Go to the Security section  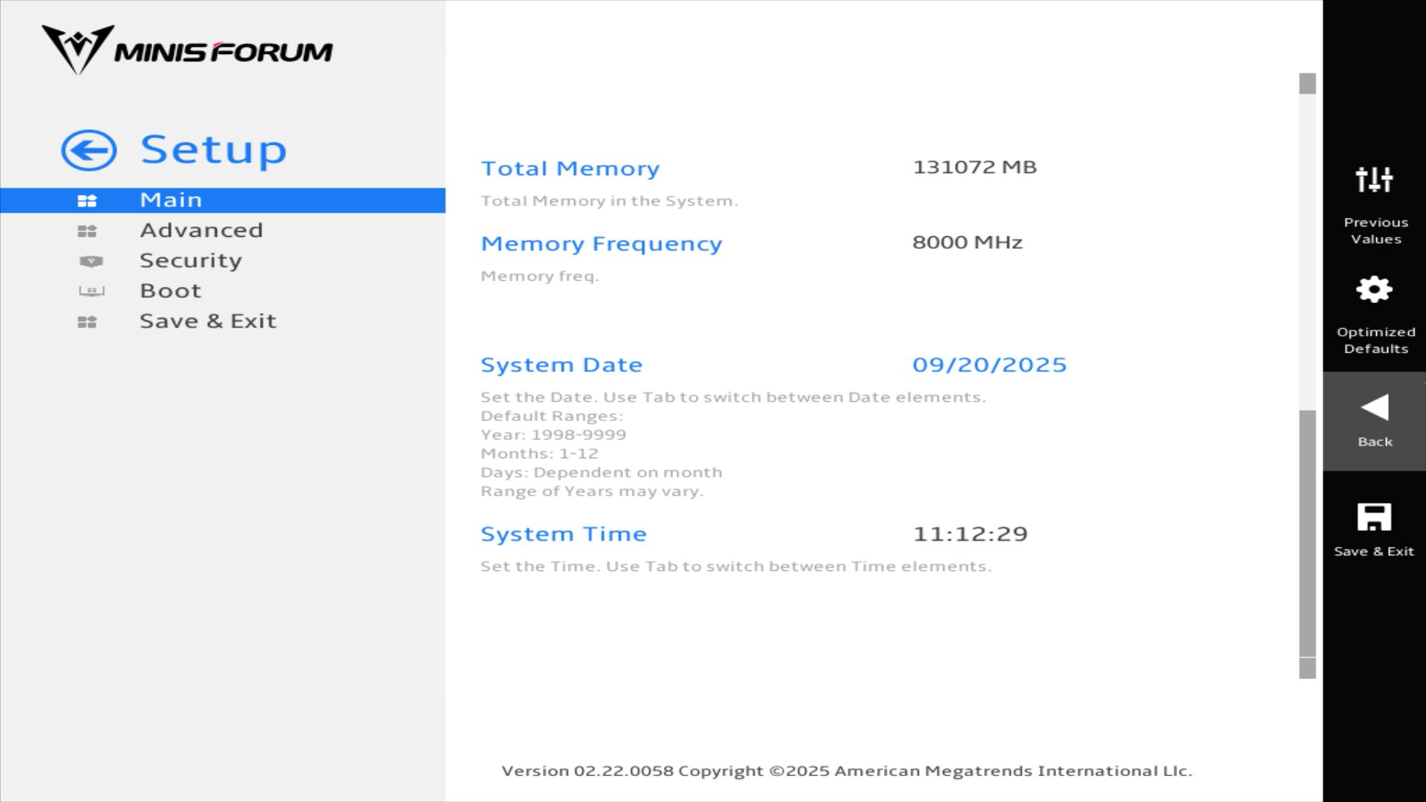coord(191,261)
